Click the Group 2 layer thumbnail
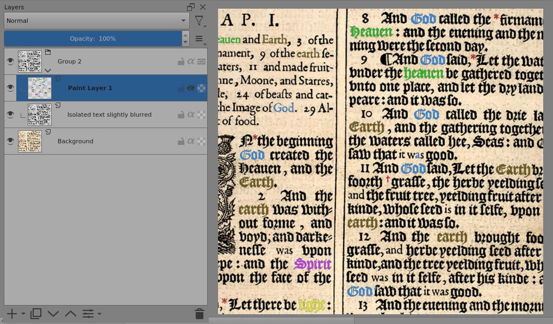553x324 pixels. pyautogui.click(x=29, y=61)
